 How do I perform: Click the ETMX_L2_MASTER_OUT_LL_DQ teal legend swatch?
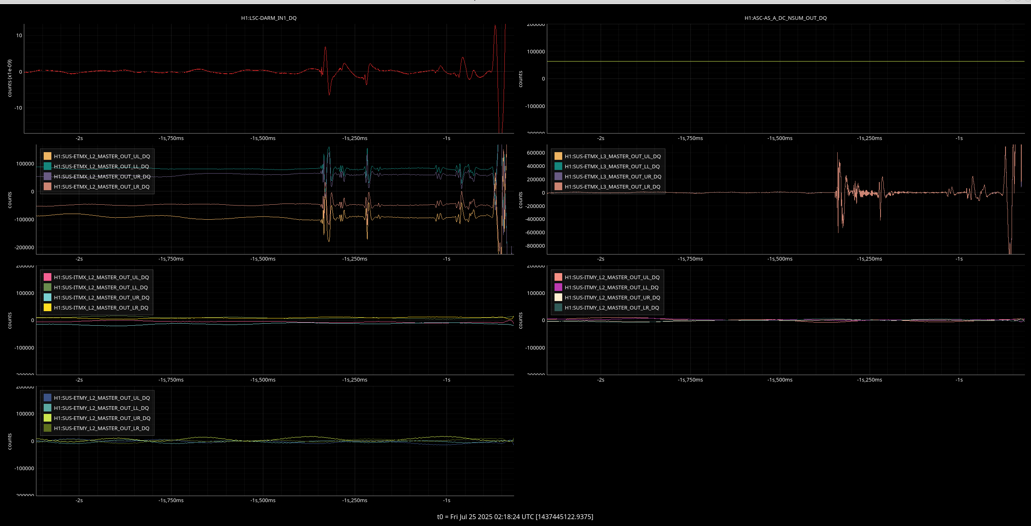click(x=47, y=166)
